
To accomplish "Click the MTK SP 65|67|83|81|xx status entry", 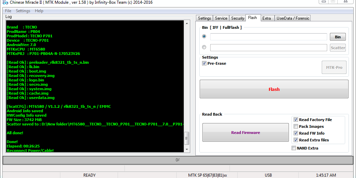I will coord(207,175).
